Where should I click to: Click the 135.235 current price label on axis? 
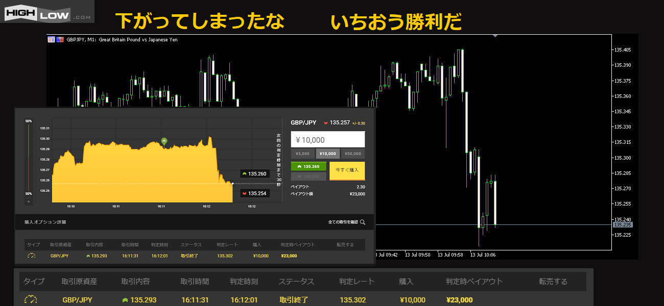click(623, 224)
